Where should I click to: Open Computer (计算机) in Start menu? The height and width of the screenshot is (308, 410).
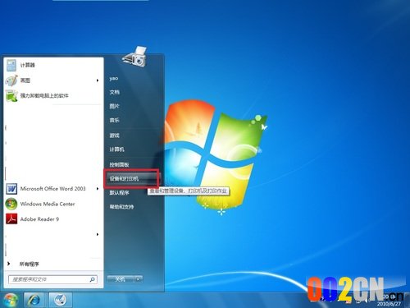[117, 149]
